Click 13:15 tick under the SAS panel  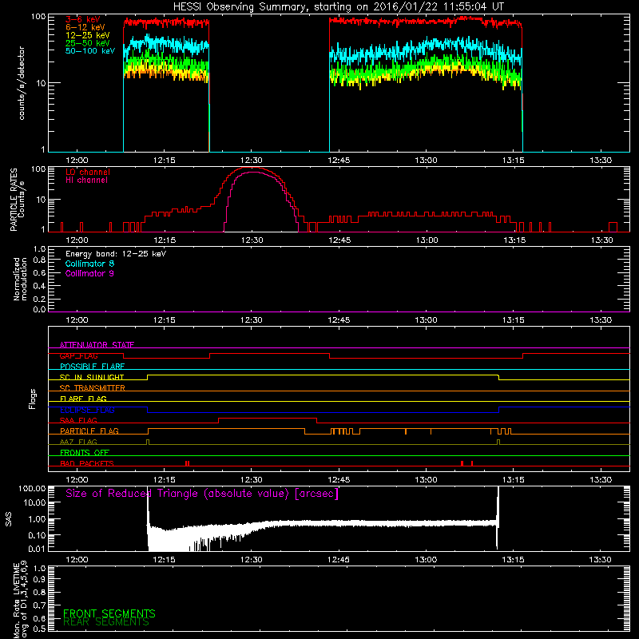(x=513, y=560)
